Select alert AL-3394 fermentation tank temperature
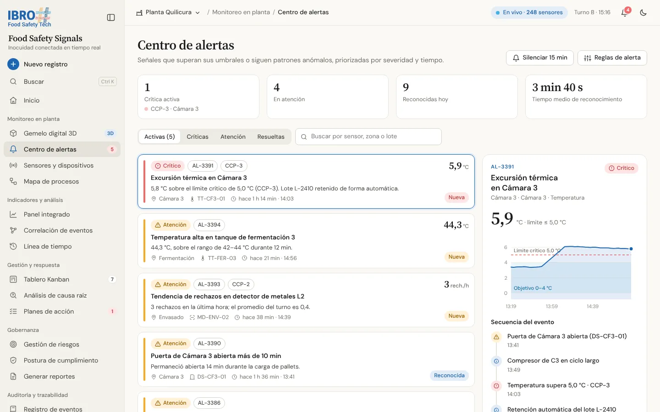660x412 pixels. (x=306, y=241)
